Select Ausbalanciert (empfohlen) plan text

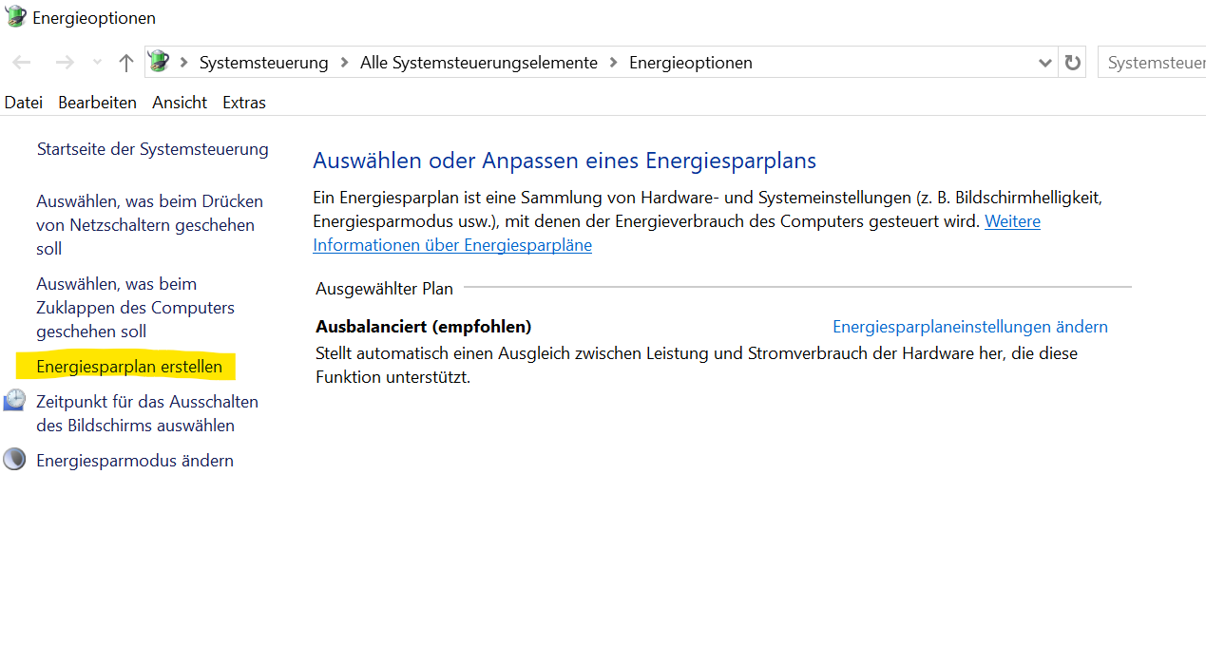coord(424,327)
